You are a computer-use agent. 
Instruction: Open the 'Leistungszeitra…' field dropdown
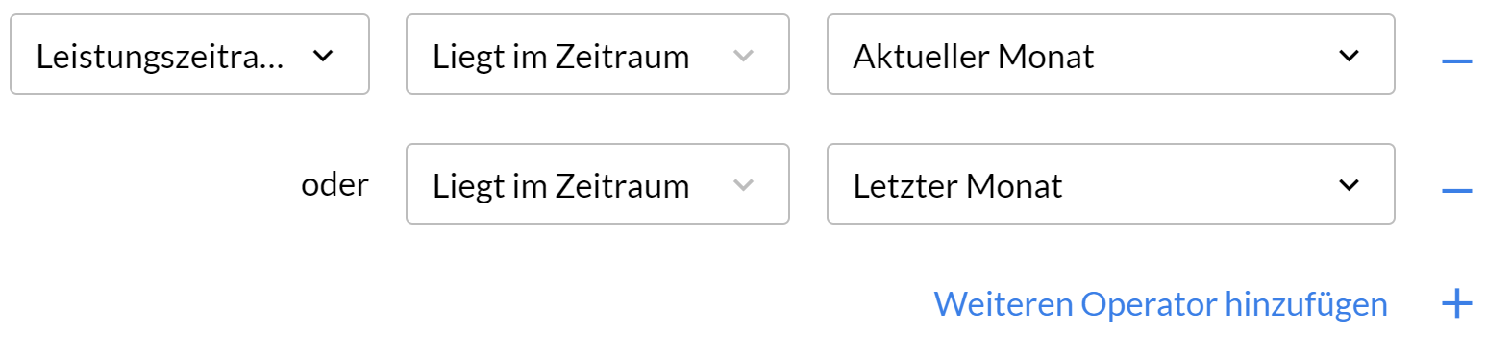pos(189,55)
